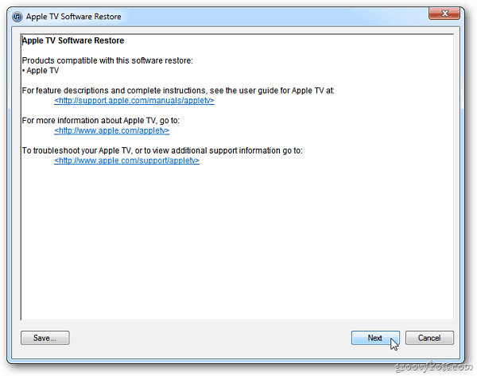477x376 pixels.
Task: Click the Next button
Action: click(375, 338)
